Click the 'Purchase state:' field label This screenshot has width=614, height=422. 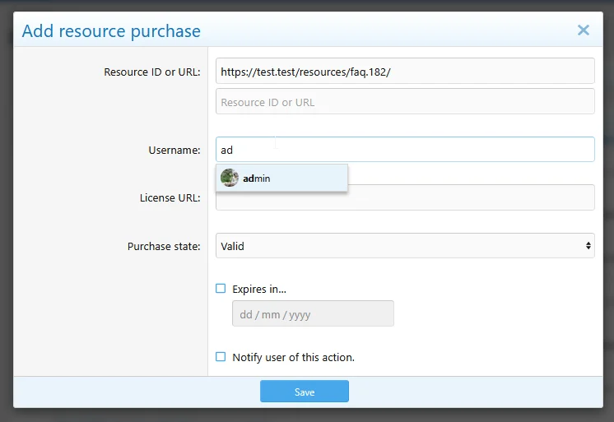point(163,246)
